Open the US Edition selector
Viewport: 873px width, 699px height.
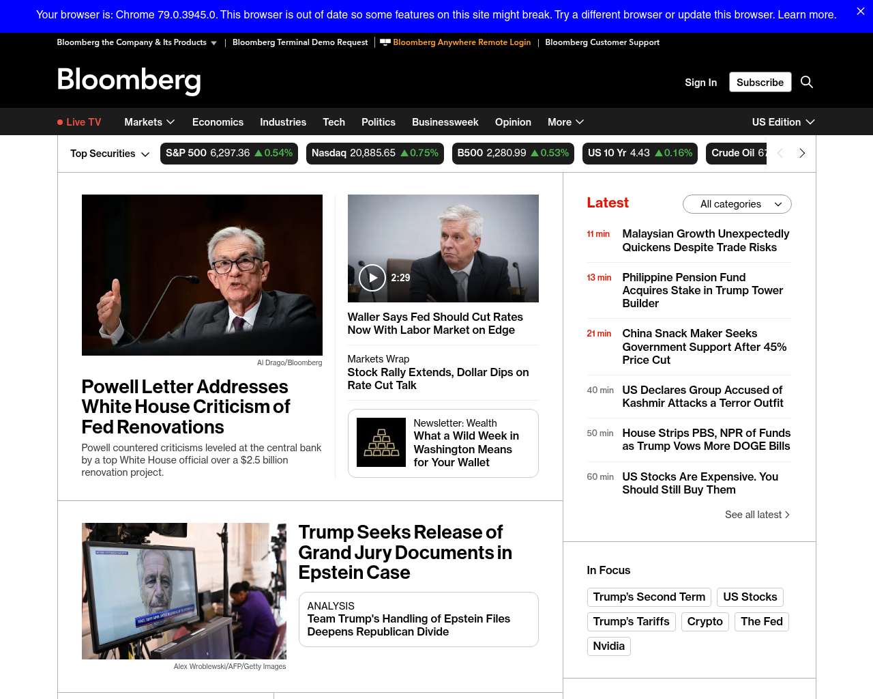(783, 122)
